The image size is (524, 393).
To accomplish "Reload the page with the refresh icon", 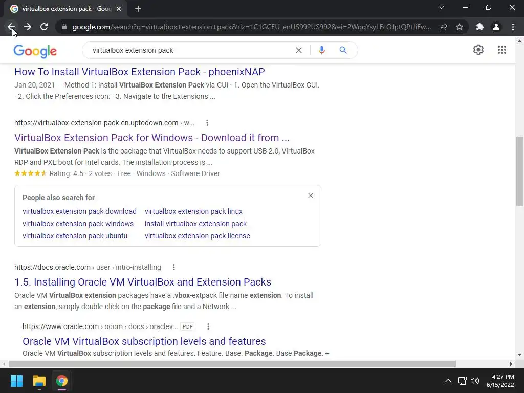I will tap(44, 27).
